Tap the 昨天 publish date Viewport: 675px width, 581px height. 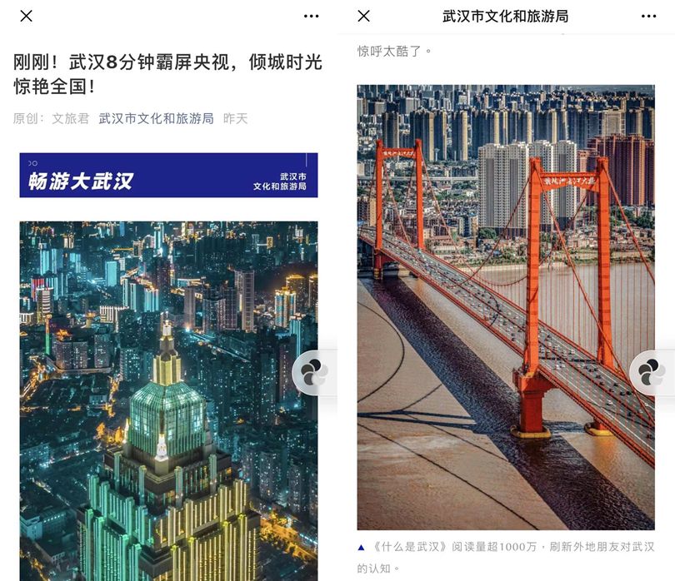(x=236, y=118)
